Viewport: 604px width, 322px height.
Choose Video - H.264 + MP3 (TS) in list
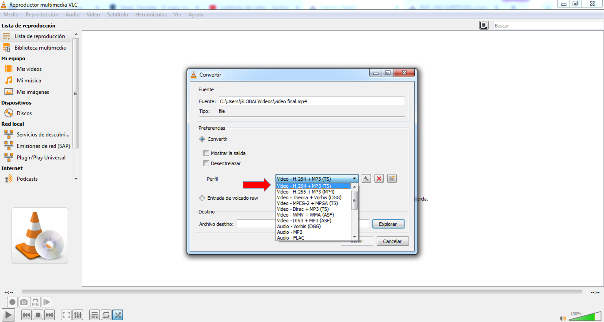coord(313,186)
